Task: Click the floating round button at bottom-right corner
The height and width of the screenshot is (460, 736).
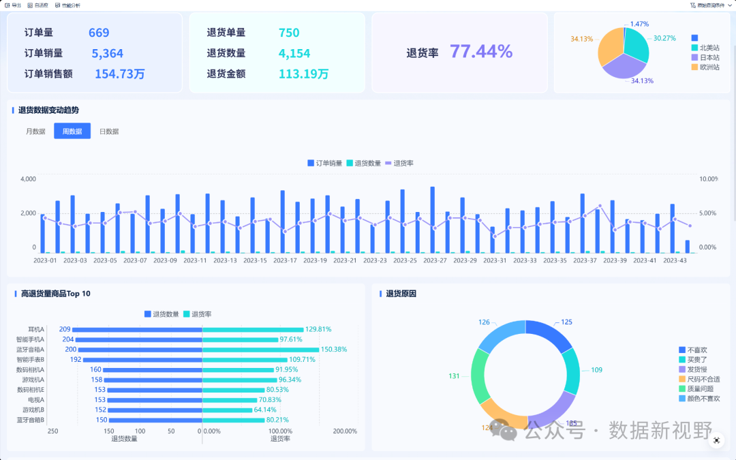Action: tap(716, 440)
